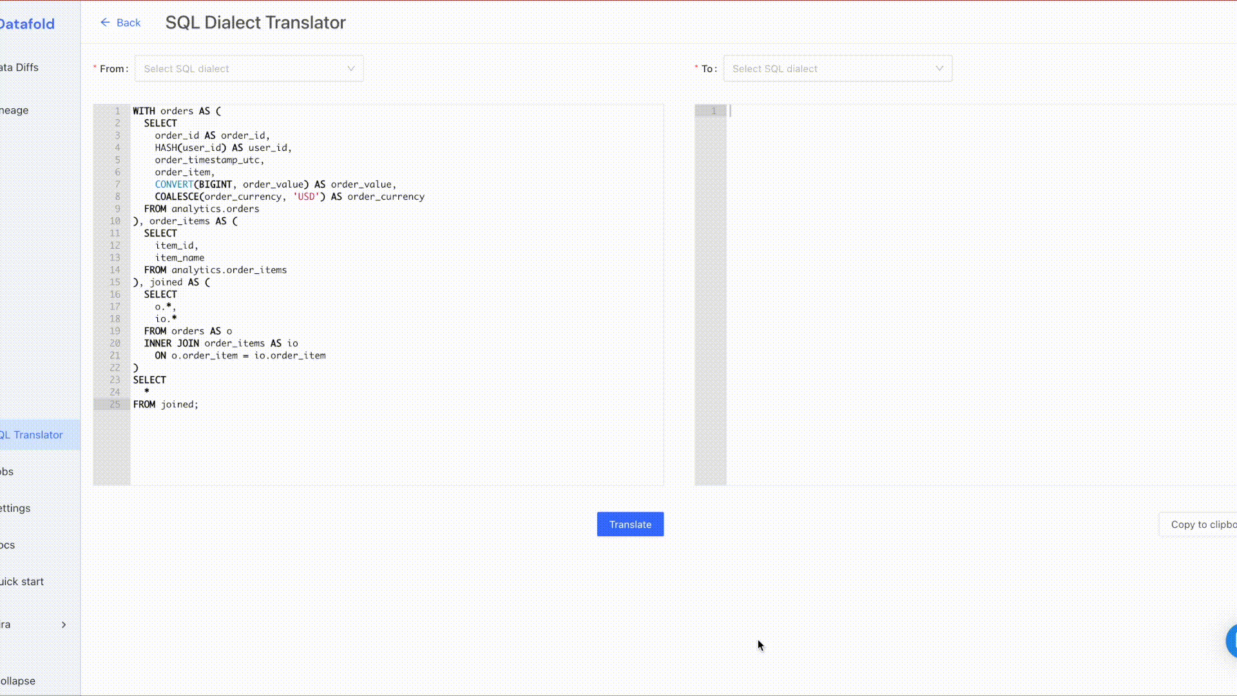
Task: Open Quick start sidebar item
Action: click(23, 582)
